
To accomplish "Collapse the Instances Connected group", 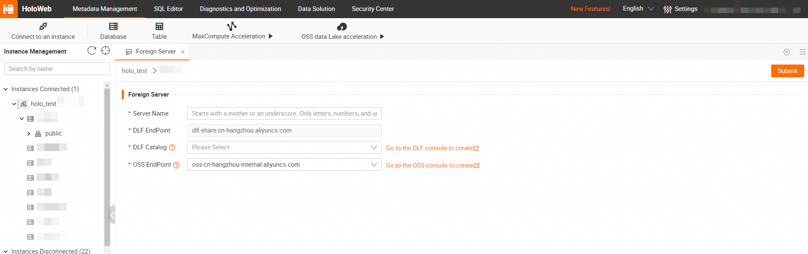I will pyautogui.click(x=6, y=89).
